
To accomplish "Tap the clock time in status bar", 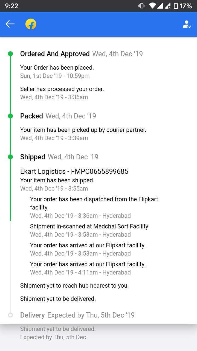I will pos(11,6).
